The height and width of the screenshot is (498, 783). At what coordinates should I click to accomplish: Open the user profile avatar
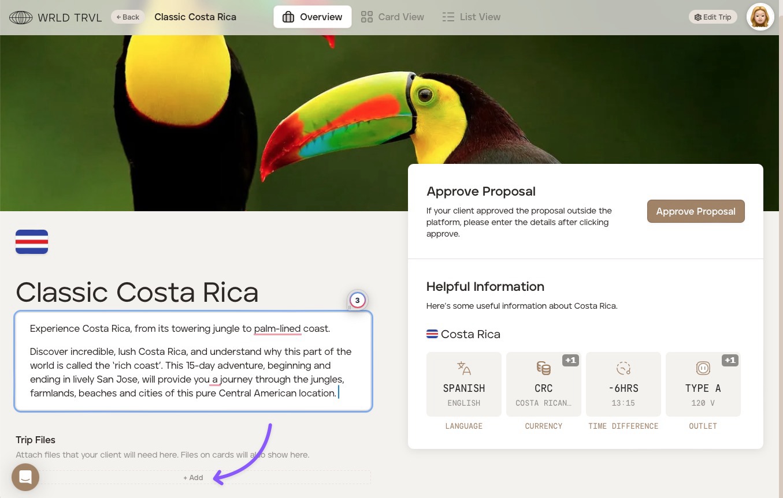[760, 17]
